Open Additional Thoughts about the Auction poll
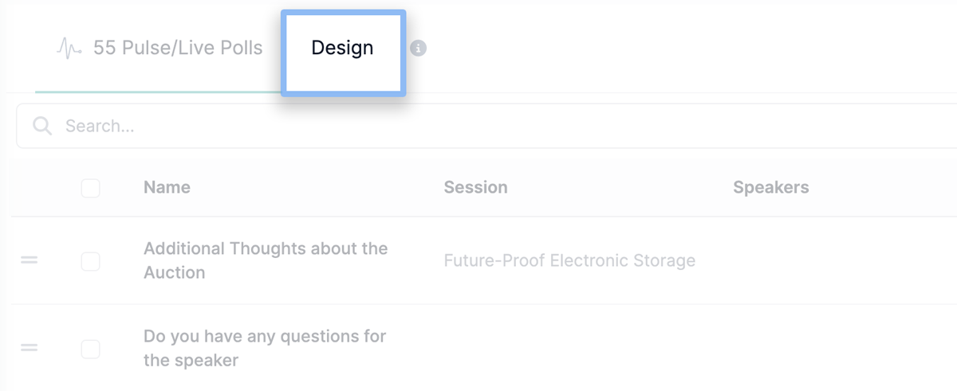This screenshot has height=391, width=957. (266, 260)
